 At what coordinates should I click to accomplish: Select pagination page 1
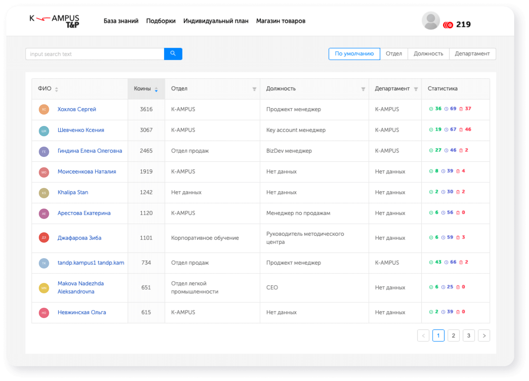pos(438,335)
